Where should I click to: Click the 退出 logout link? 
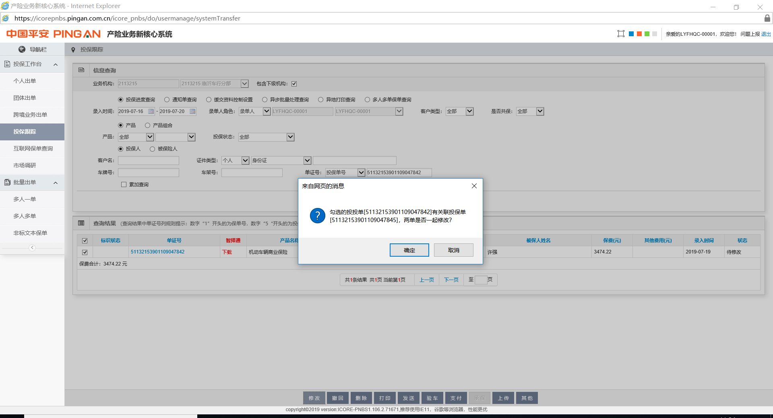coord(766,34)
